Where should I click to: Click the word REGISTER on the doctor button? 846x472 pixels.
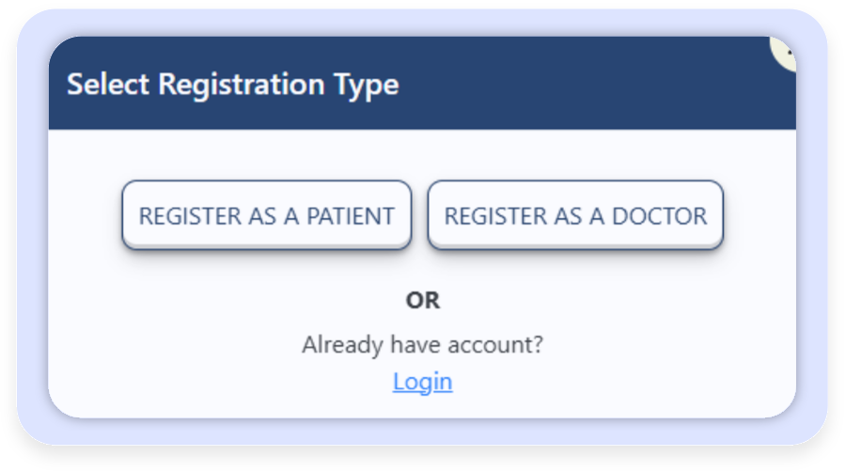(x=495, y=216)
